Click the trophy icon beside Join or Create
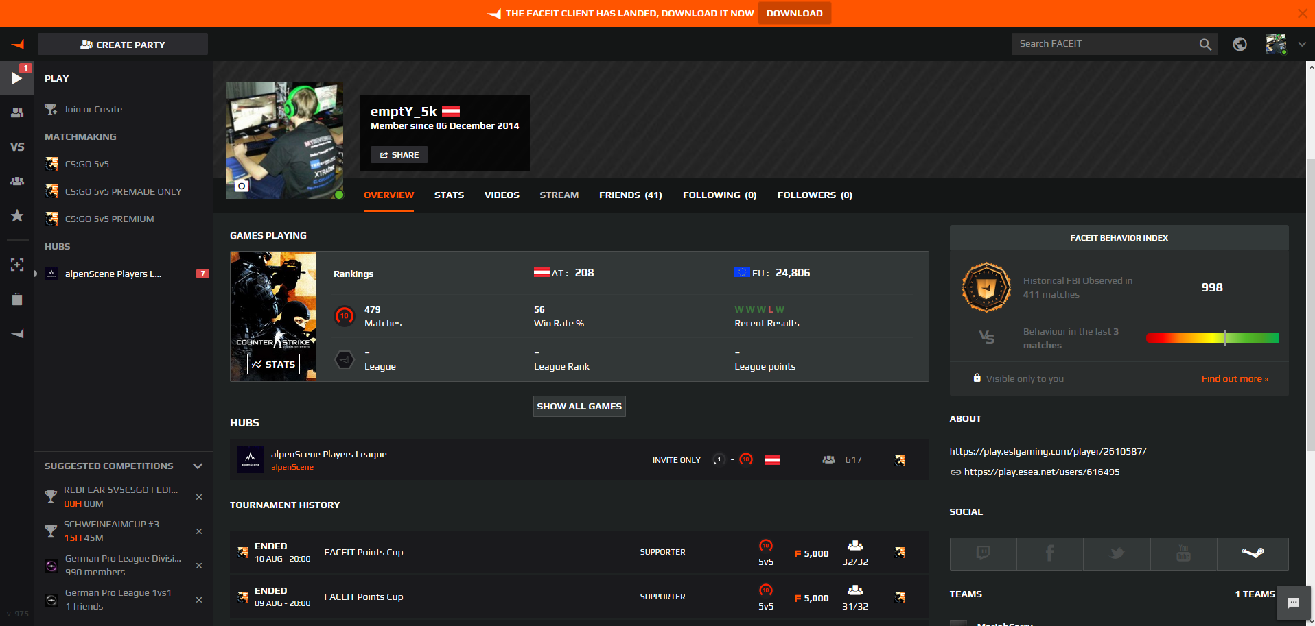1315x626 pixels. [51, 109]
